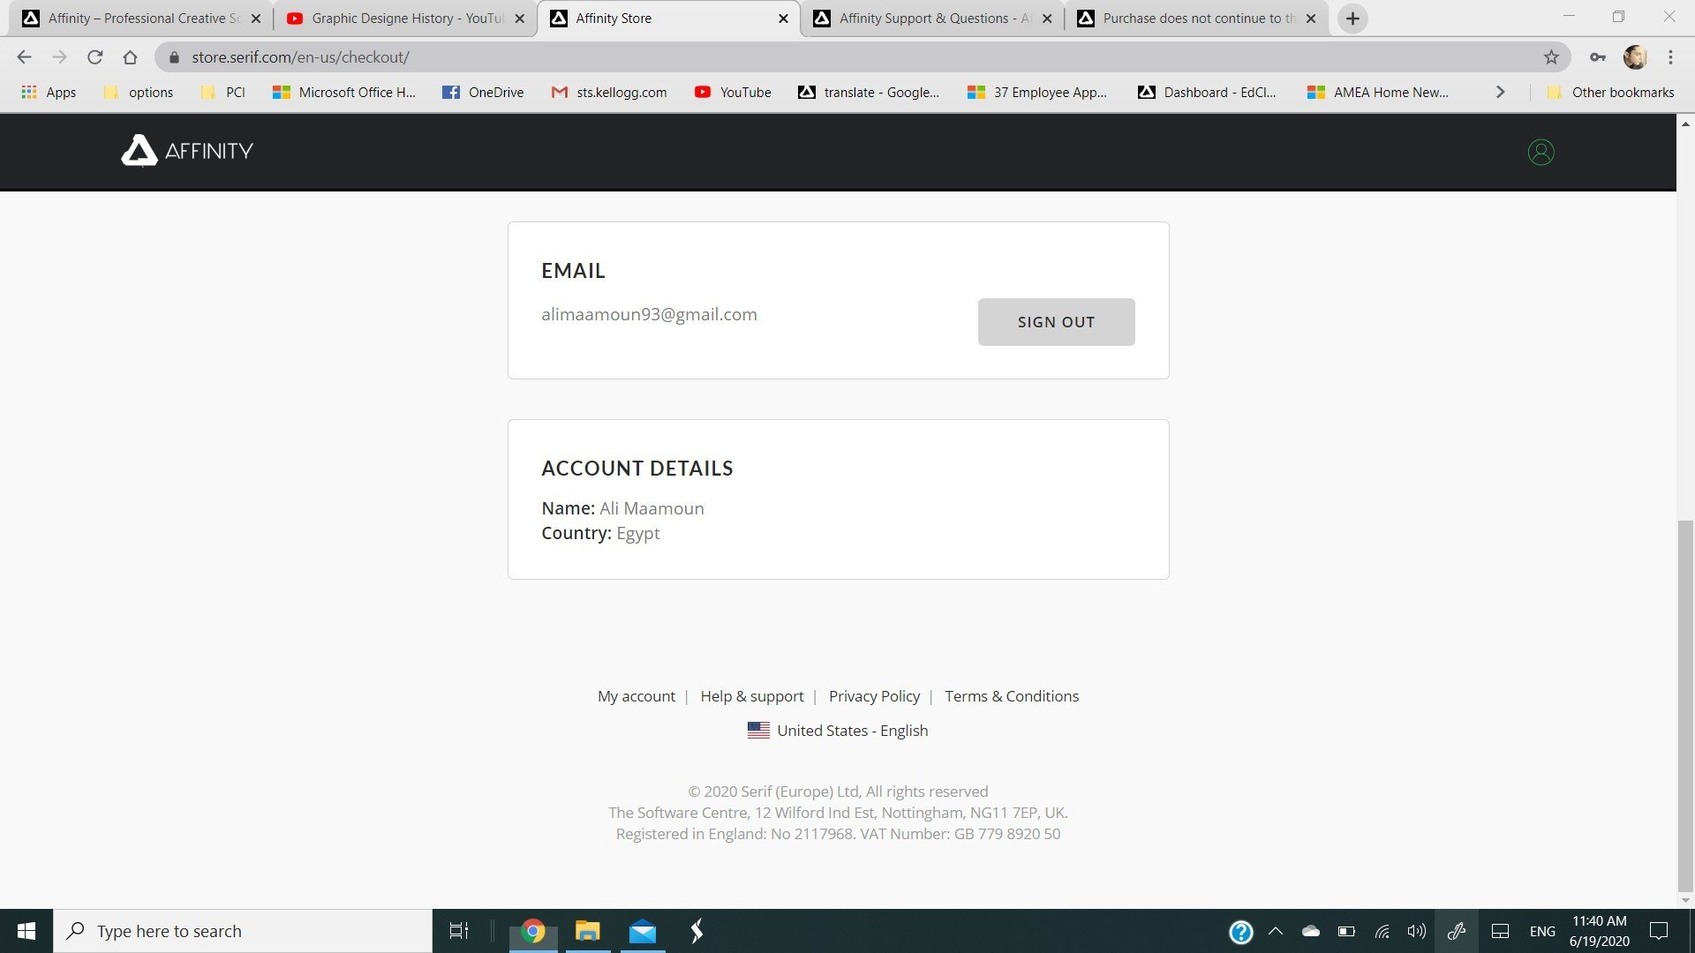
Task: Switch to Affinity Support & Questions tab
Action: 933,19
